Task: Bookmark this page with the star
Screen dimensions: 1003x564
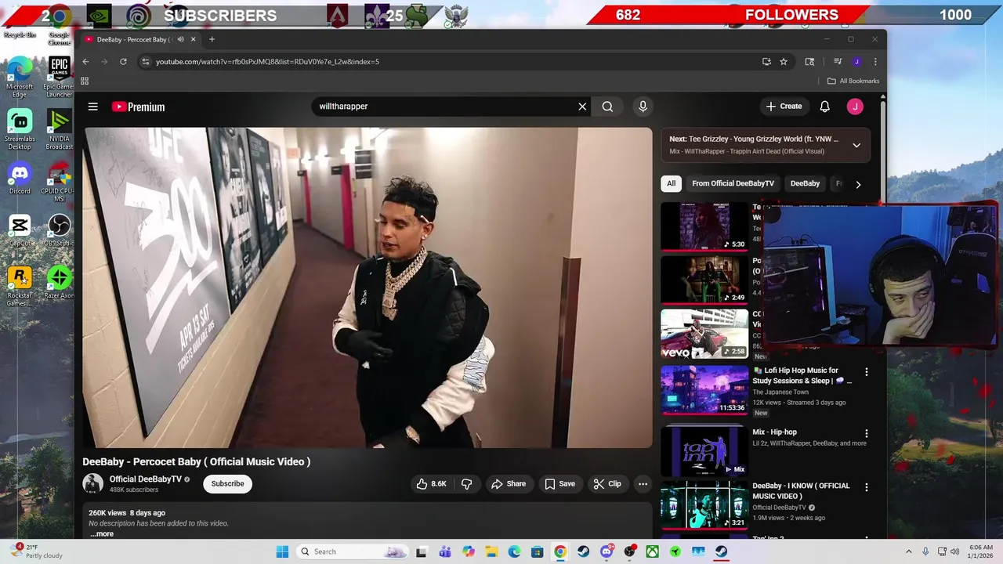Action: click(x=784, y=61)
